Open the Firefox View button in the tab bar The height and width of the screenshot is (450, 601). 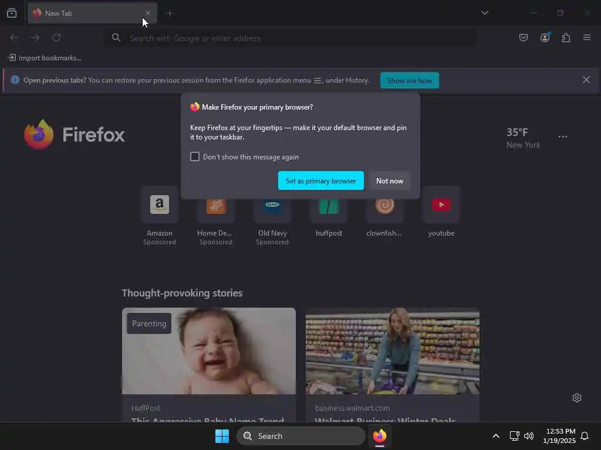(12, 13)
